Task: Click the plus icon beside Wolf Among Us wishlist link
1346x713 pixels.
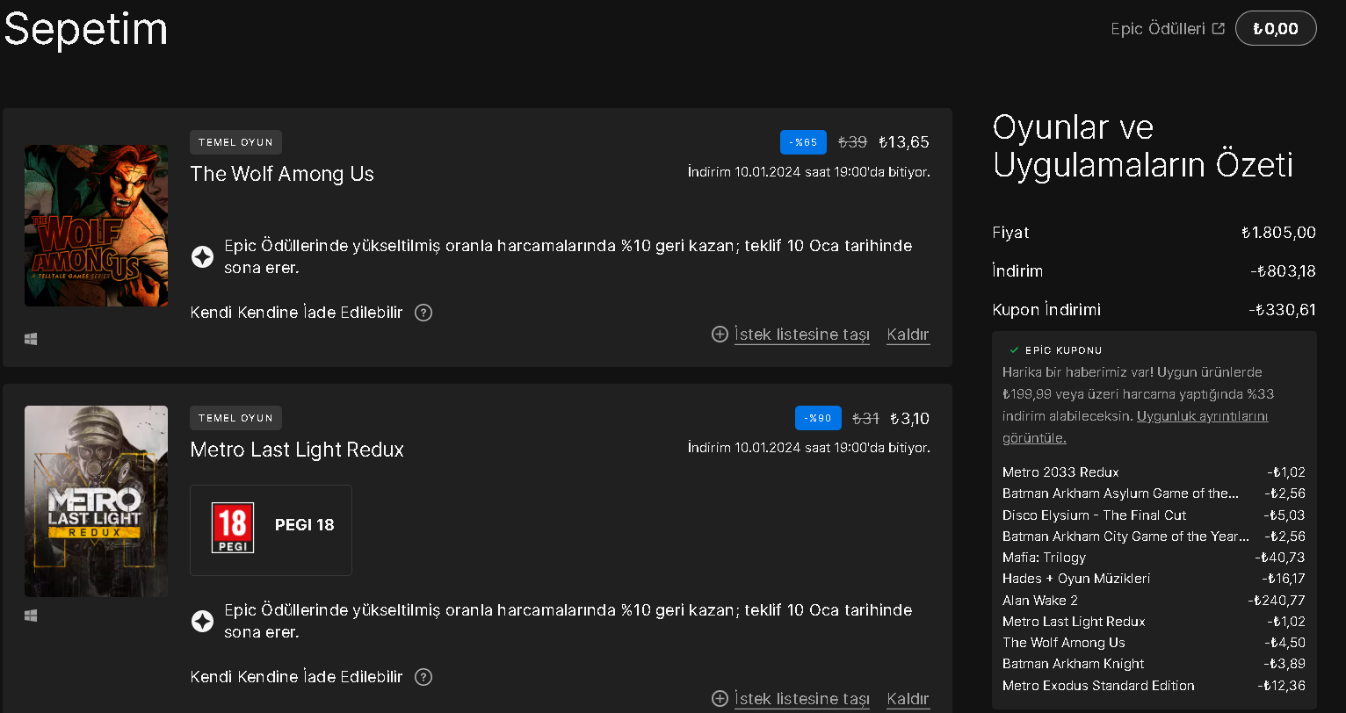Action: pyautogui.click(x=720, y=334)
